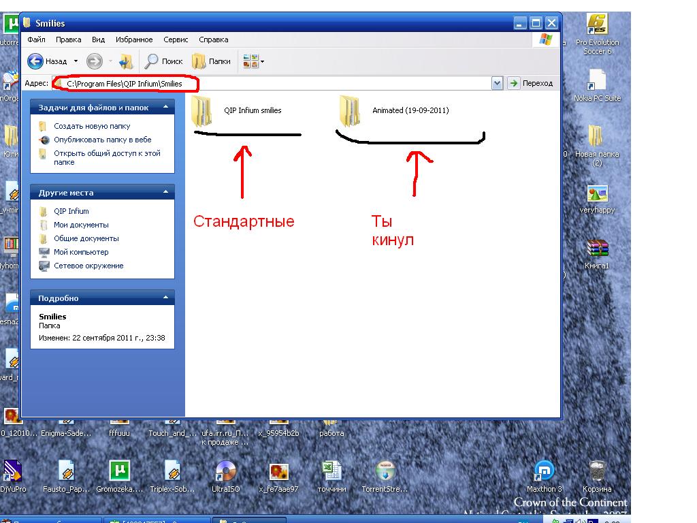This screenshot has height=523, width=697.
Task: Open the Сервис menu
Action: click(176, 39)
